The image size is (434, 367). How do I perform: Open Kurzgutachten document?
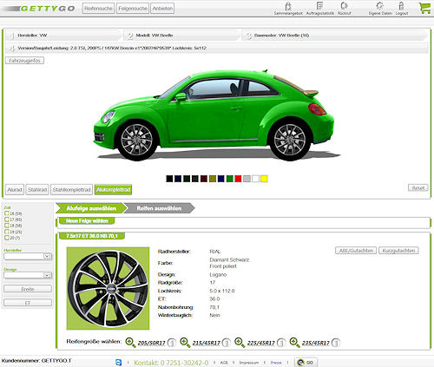pos(398,251)
